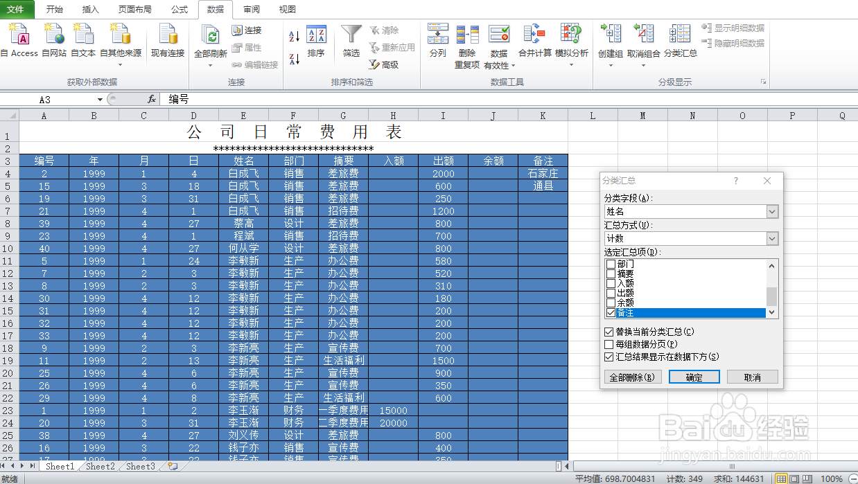
Task: Check the 入额 item in the list
Action: click(611, 284)
